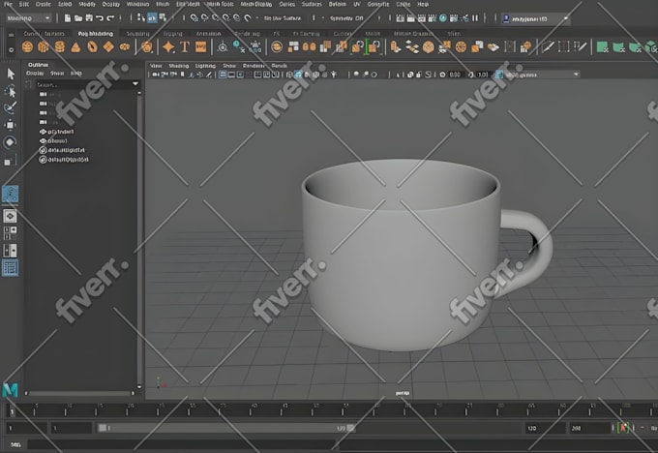Switch to single-pane viewport layout
Viewport: 658px width, 453px height.
pos(10,216)
